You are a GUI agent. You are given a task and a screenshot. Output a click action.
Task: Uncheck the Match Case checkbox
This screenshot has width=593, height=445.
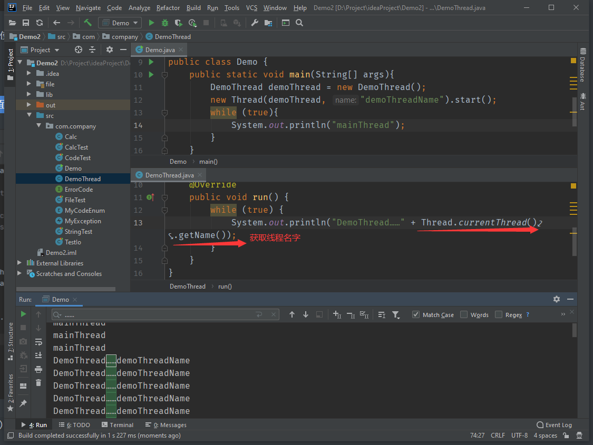click(416, 314)
